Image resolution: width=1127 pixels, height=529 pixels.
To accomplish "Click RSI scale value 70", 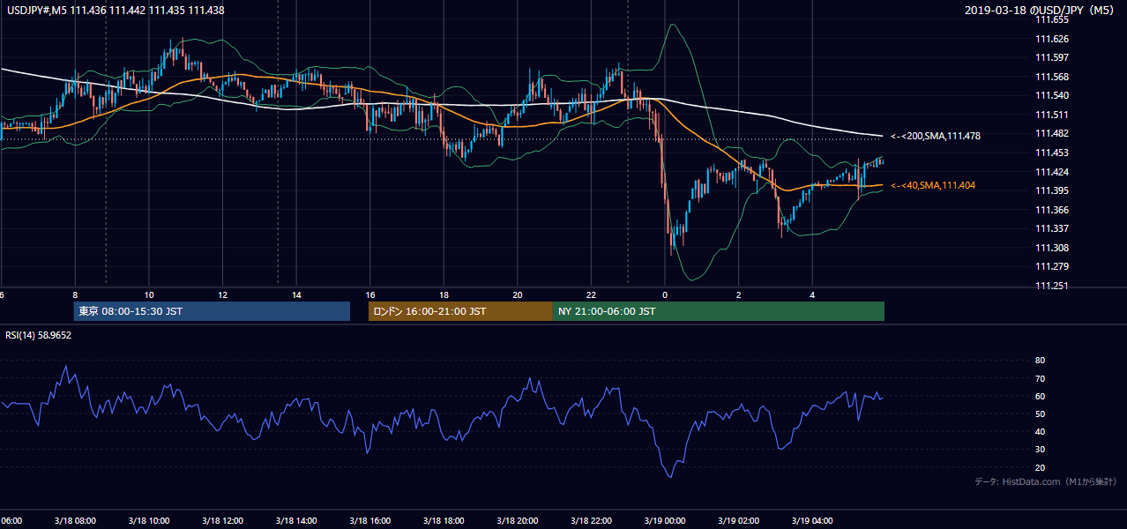I will click(x=1040, y=378).
